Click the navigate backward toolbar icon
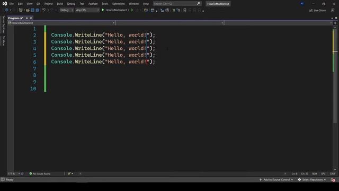Viewport: 339px width, 191px height. click(x=6, y=10)
